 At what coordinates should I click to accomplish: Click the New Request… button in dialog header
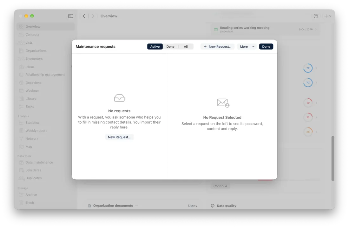point(217,46)
